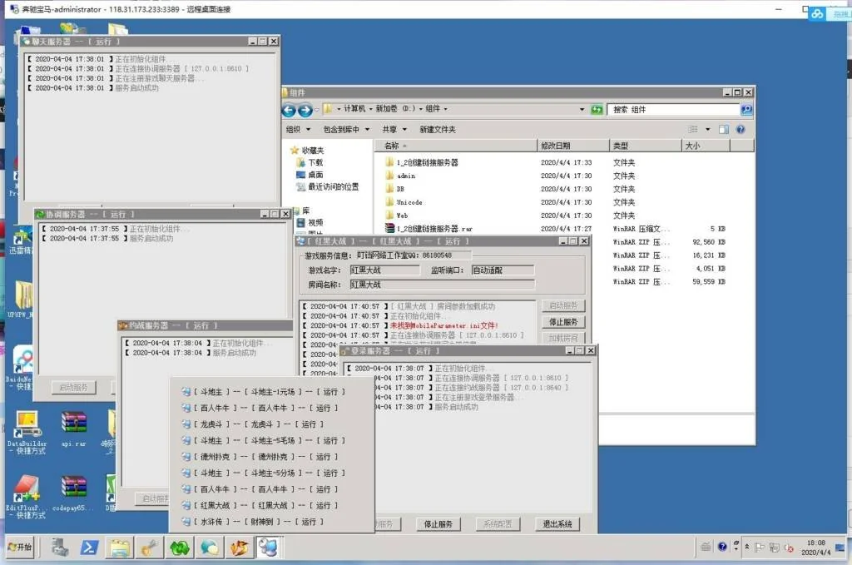Toggle the Explorer preview pane icon

(x=724, y=130)
